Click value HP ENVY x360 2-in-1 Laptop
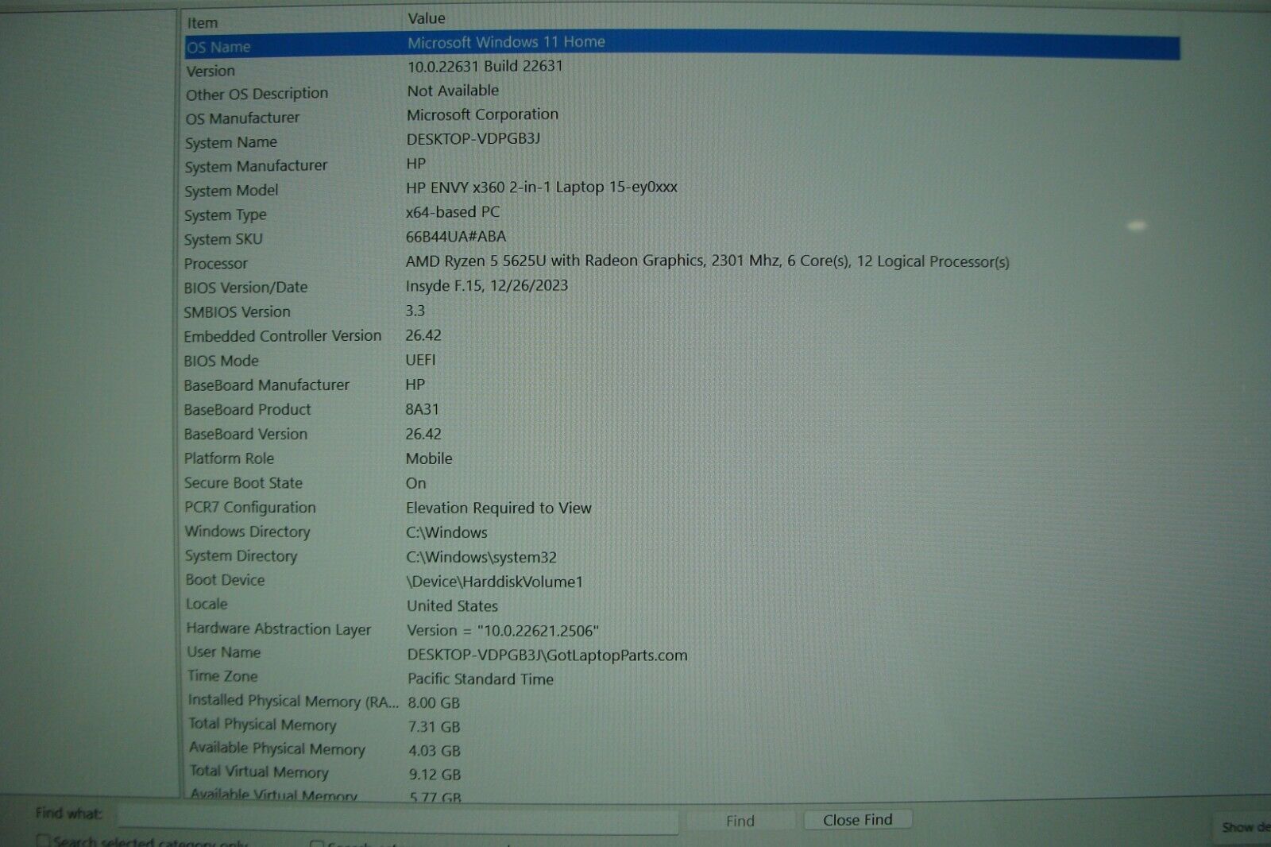The image size is (1271, 847). [x=542, y=188]
